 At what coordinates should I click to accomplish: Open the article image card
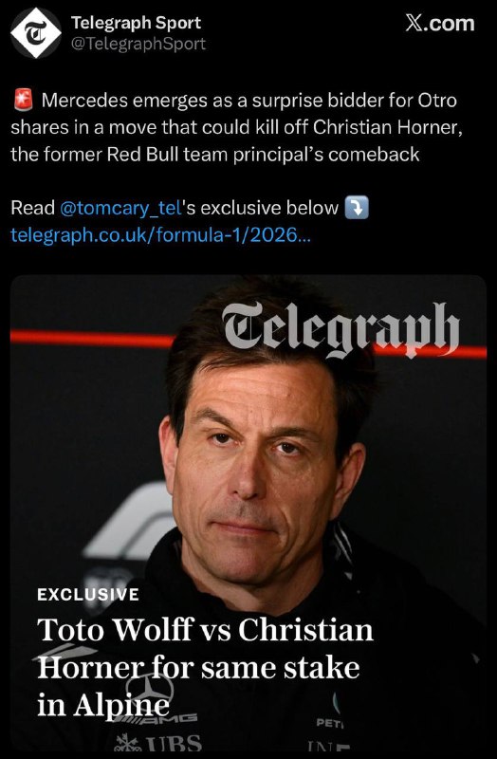(x=248, y=512)
